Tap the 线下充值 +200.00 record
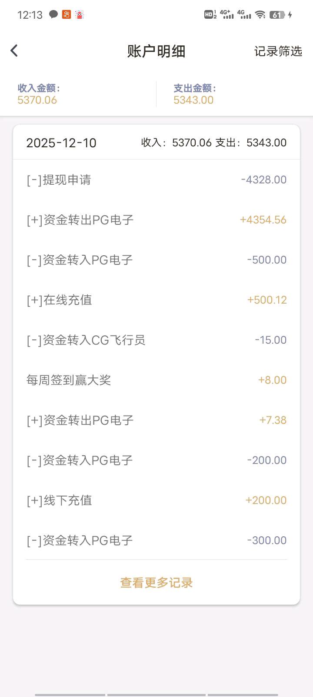The height and width of the screenshot is (697, 313). 156,501
